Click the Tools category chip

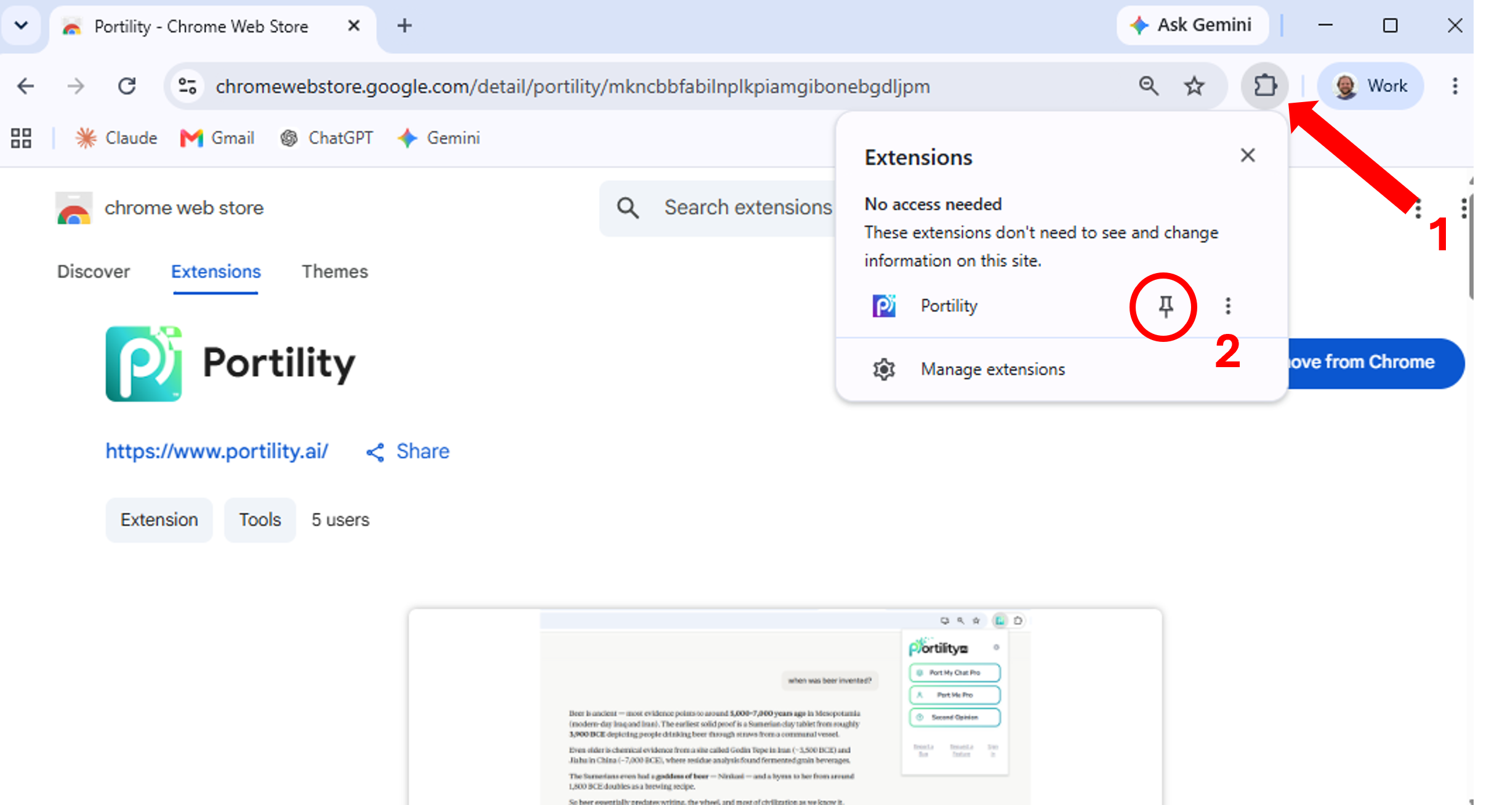pos(260,520)
